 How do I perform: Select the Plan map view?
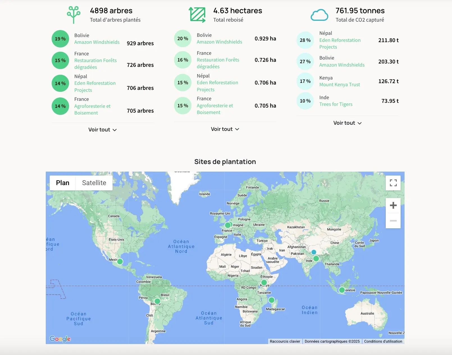(63, 183)
